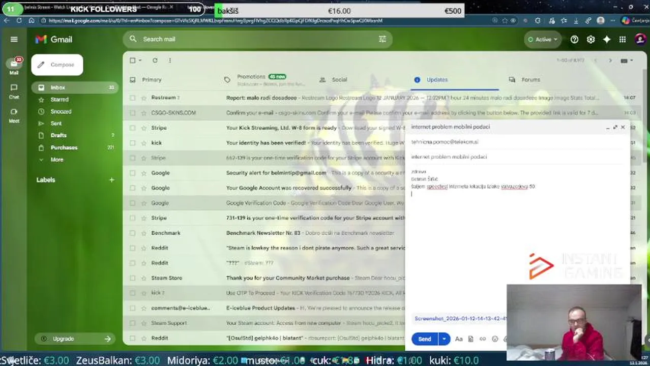Insert link icon in compose toolbar
650x366 pixels.
(483, 339)
